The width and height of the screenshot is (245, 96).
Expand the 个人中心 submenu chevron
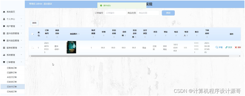(x=21, y=19)
